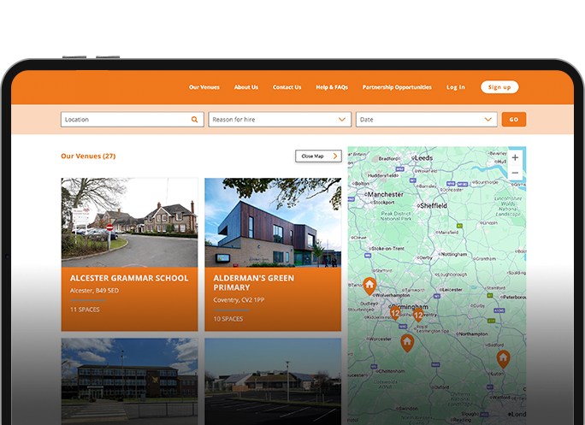Click the GO search button

click(513, 120)
